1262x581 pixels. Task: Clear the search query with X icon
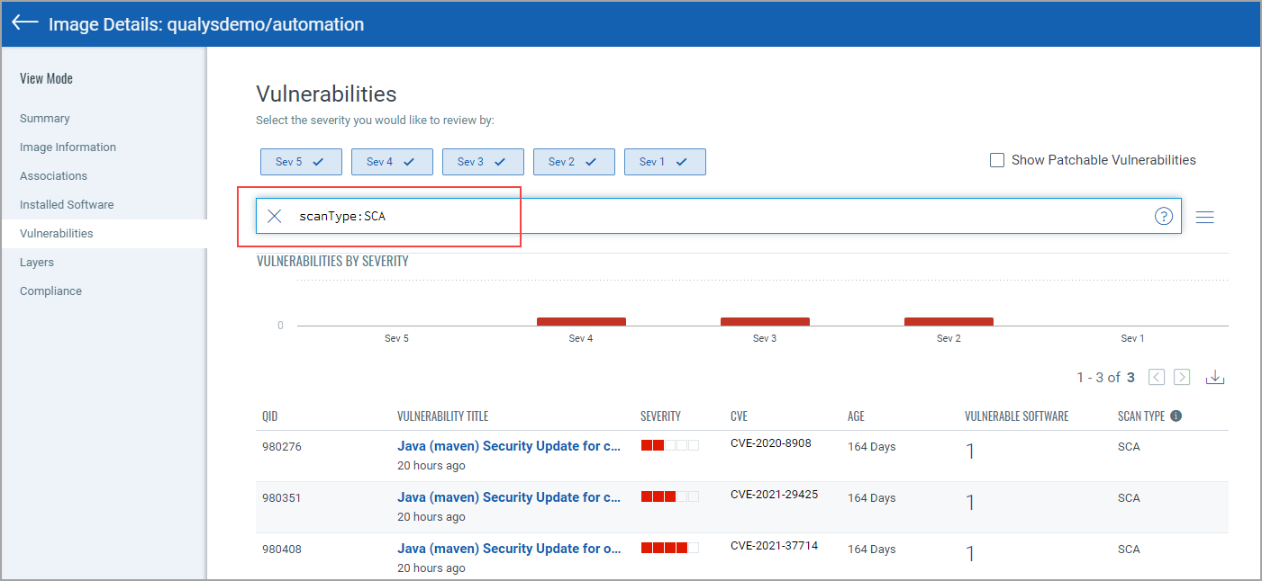[275, 216]
